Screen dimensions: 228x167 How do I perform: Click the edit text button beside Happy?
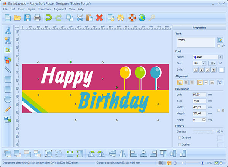tap(220, 40)
